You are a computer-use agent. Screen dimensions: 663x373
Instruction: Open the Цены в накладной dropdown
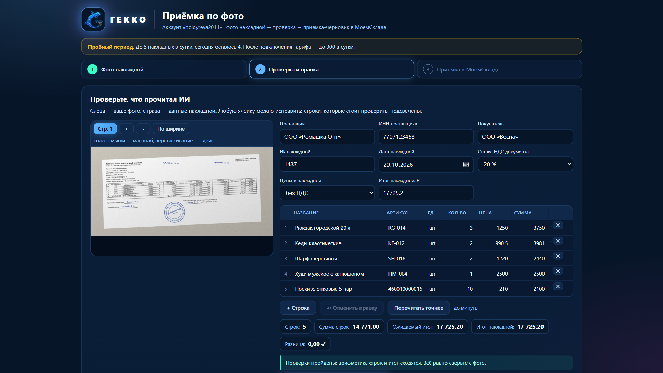[x=327, y=193]
